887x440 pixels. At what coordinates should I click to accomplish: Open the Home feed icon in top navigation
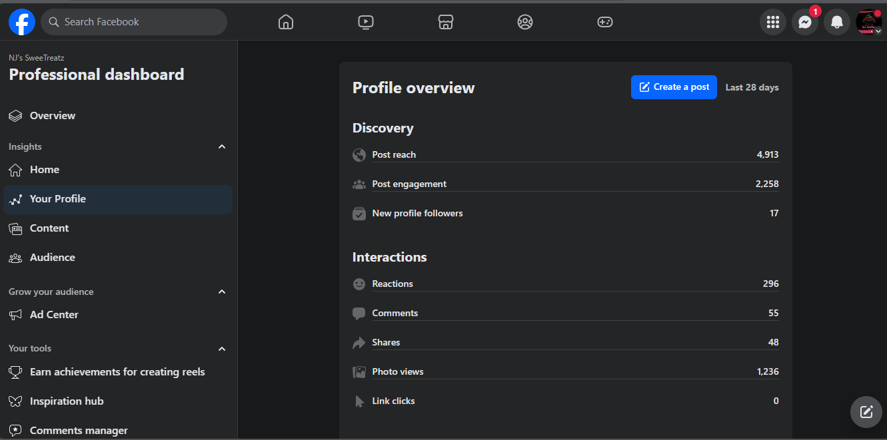pyautogui.click(x=285, y=22)
